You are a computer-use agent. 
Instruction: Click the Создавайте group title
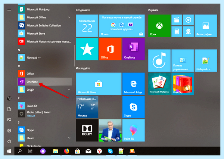pyautogui.click(x=83, y=10)
